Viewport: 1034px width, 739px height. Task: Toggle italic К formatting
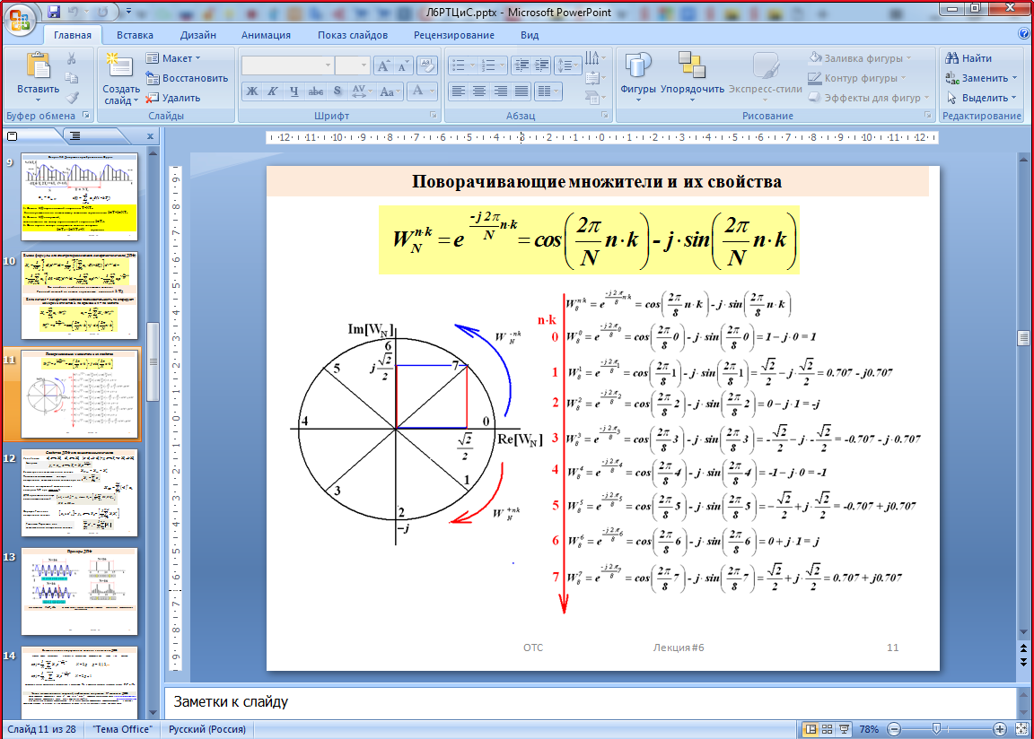click(273, 91)
